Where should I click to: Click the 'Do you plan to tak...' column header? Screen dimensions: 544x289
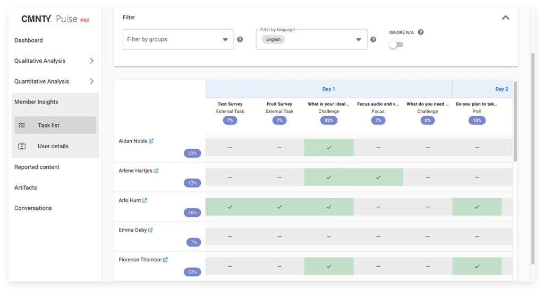coord(477,104)
